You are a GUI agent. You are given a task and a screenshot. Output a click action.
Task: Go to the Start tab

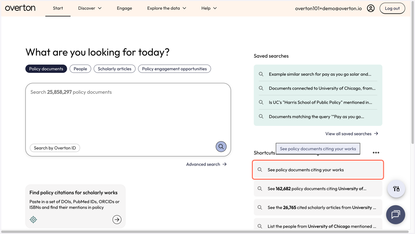pyautogui.click(x=58, y=8)
